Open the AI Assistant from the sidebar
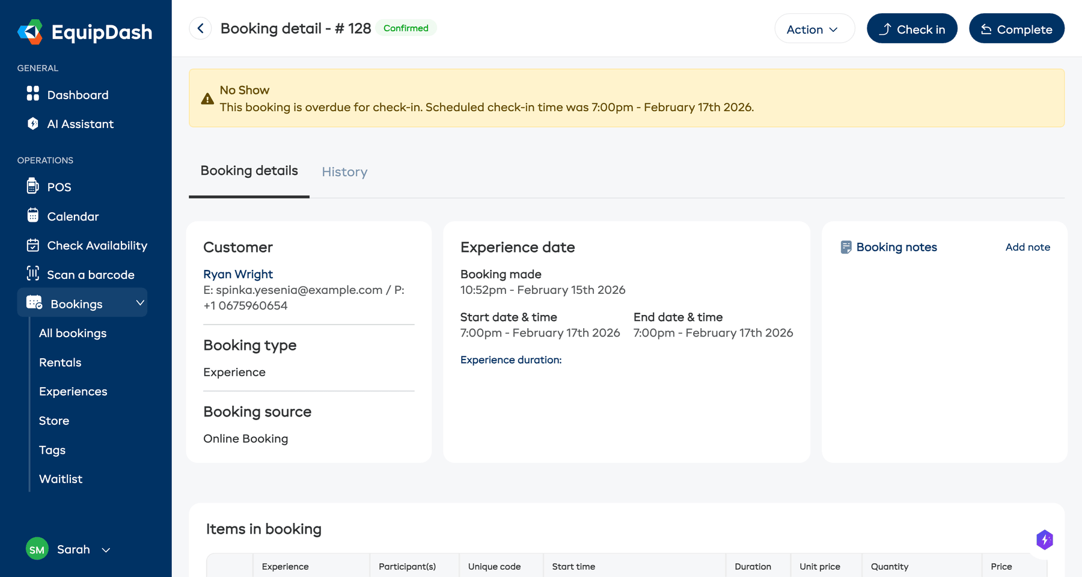1082x577 pixels. click(33, 124)
